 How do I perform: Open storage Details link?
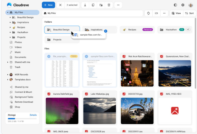[33, 115]
